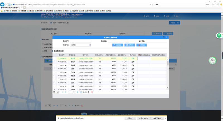Open the calendar picker for 生效月份
The image size is (223, 121).
click(90, 45)
